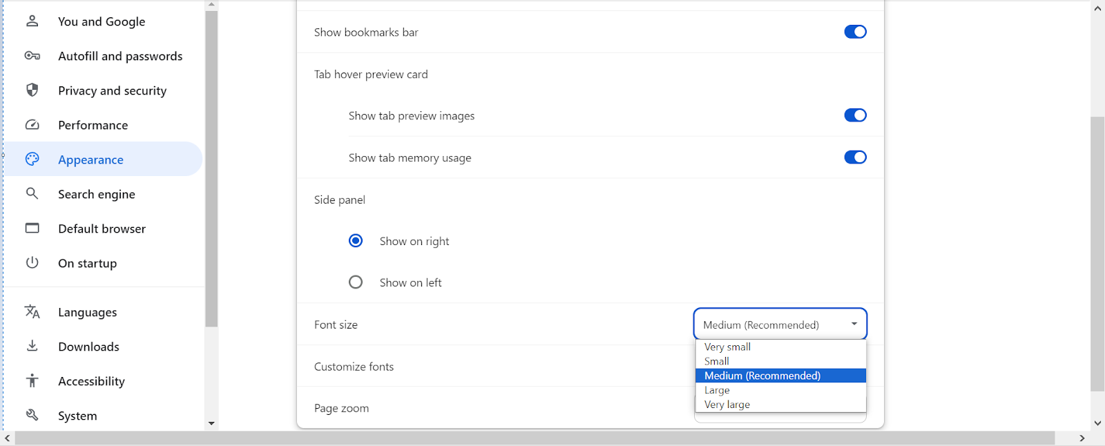
Task: Open Autofill and passwords section
Action: (x=120, y=56)
